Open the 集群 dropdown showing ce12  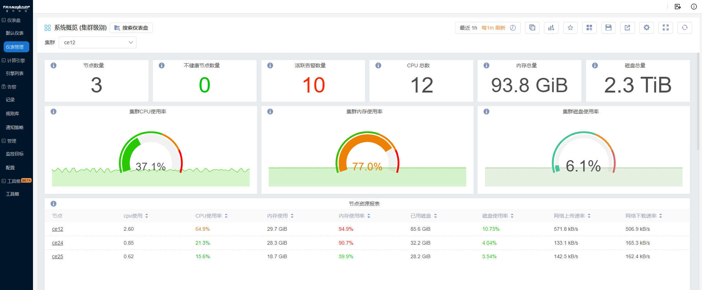coord(98,42)
